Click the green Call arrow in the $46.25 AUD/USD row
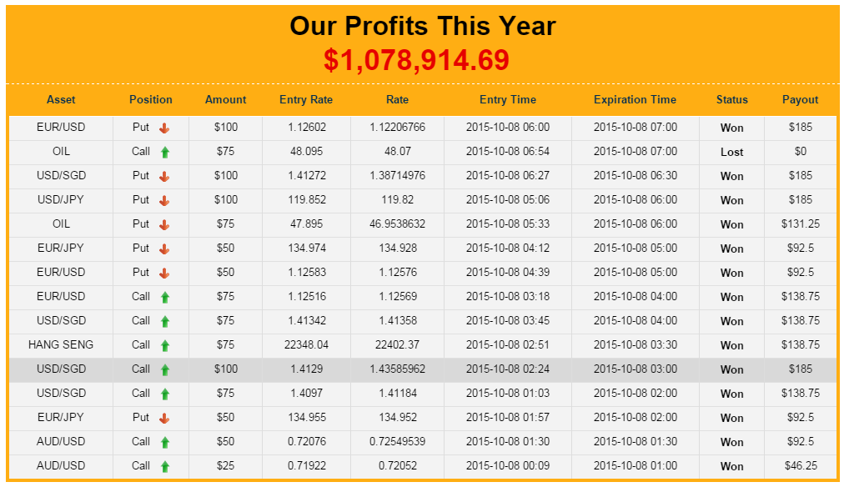This screenshot has height=487, width=844. (165, 466)
